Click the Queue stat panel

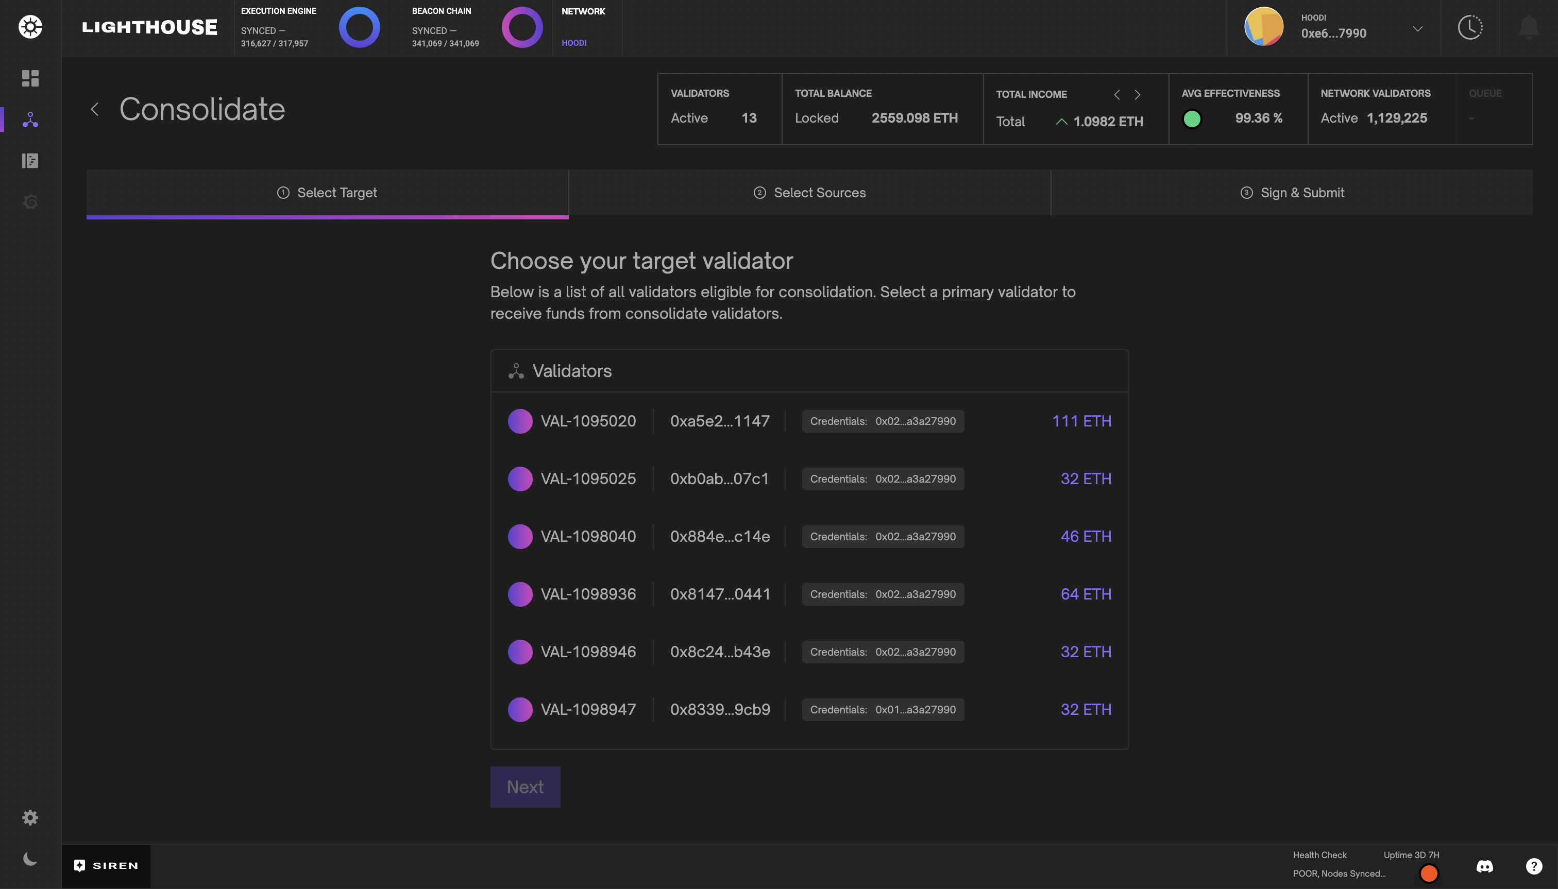click(x=1494, y=109)
